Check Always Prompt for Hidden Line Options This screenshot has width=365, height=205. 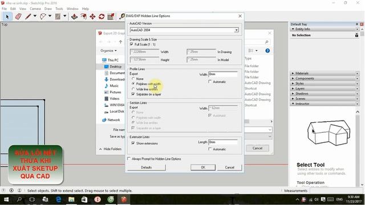(x=129, y=159)
